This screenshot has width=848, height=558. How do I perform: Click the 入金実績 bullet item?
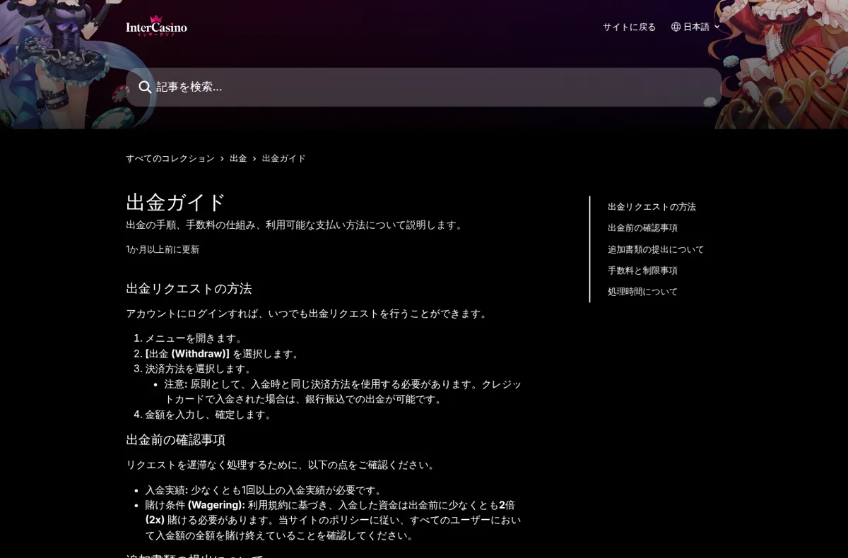point(265,490)
